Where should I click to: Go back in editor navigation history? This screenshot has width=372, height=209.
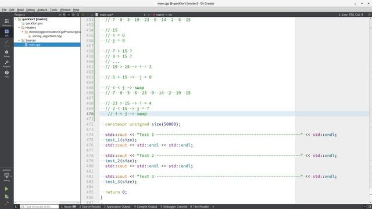83,15
